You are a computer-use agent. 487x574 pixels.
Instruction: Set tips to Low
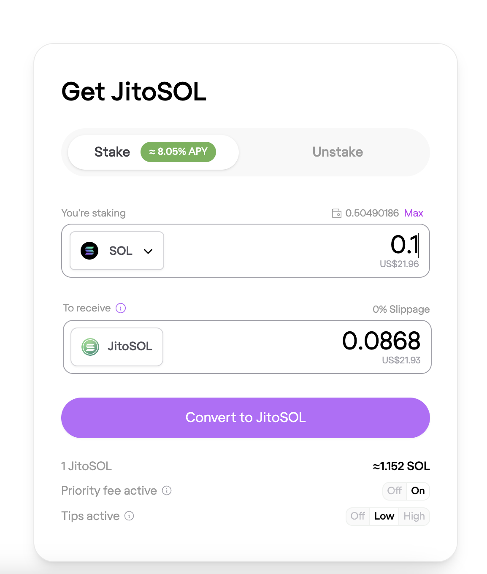pos(384,516)
